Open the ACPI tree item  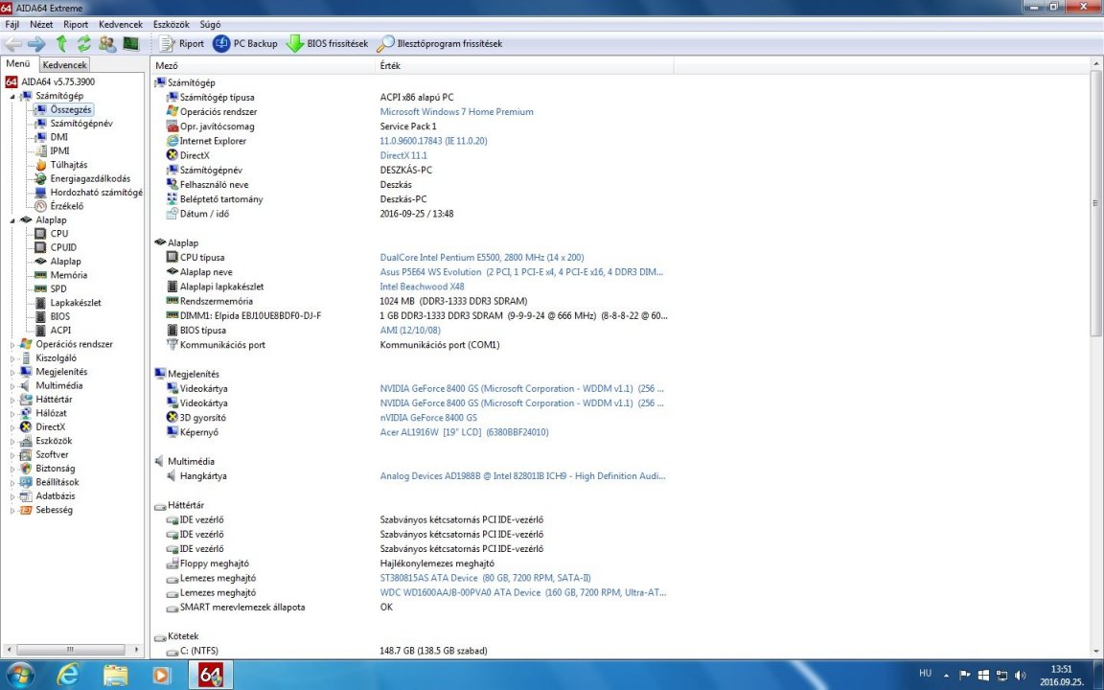pyautogui.click(x=60, y=331)
